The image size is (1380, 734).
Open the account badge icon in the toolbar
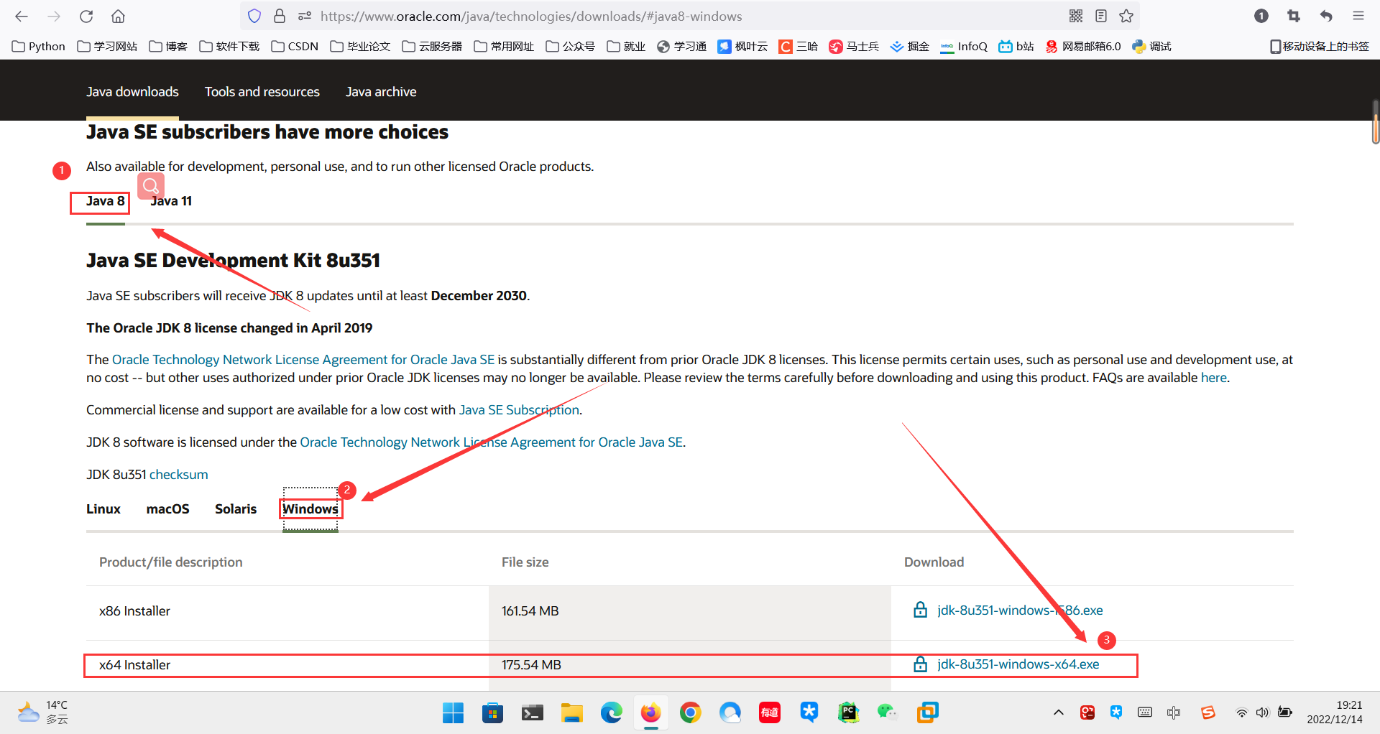1261,16
